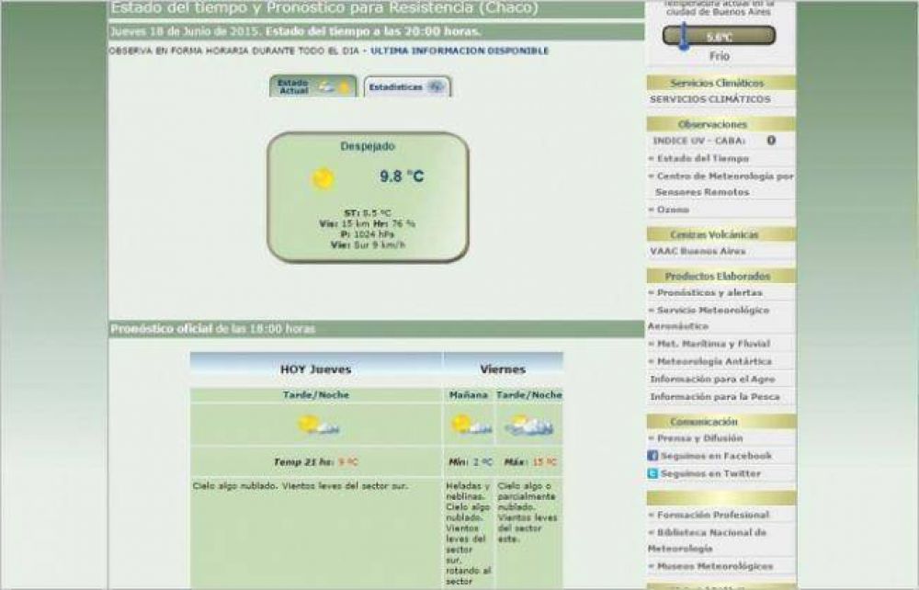Click the Cenizas Volcánicas section header
The image size is (919, 590).
coord(720,234)
